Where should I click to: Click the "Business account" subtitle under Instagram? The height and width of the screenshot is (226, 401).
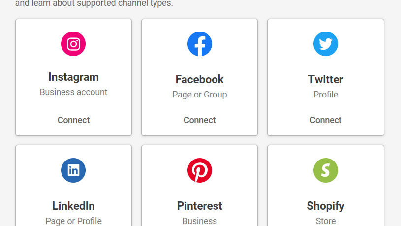pyautogui.click(x=73, y=92)
